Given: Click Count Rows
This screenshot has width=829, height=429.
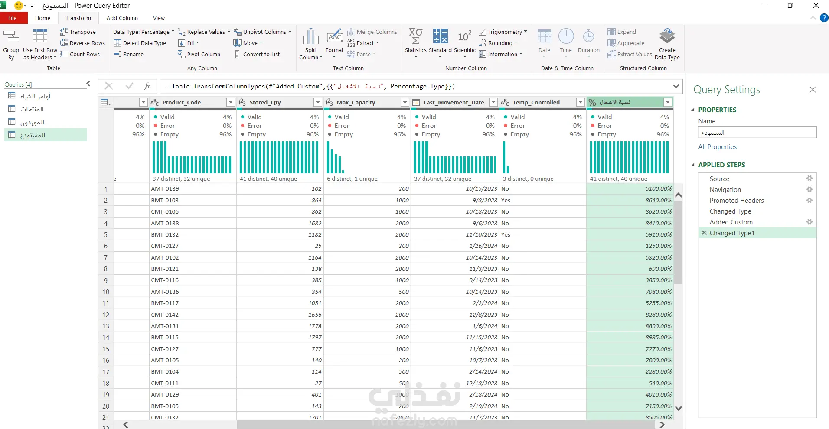Looking at the screenshot, I should click(x=80, y=54).
